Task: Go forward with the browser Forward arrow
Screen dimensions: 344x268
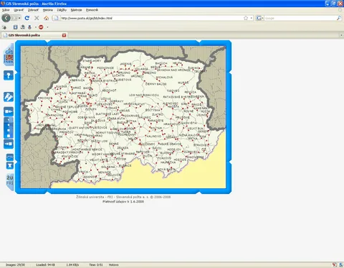Action: (x=14, y=18)
